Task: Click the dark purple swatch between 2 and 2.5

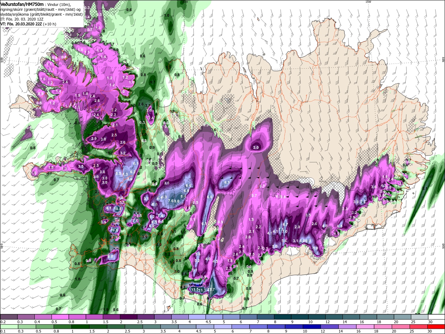Action: click(x=128, y=317)
